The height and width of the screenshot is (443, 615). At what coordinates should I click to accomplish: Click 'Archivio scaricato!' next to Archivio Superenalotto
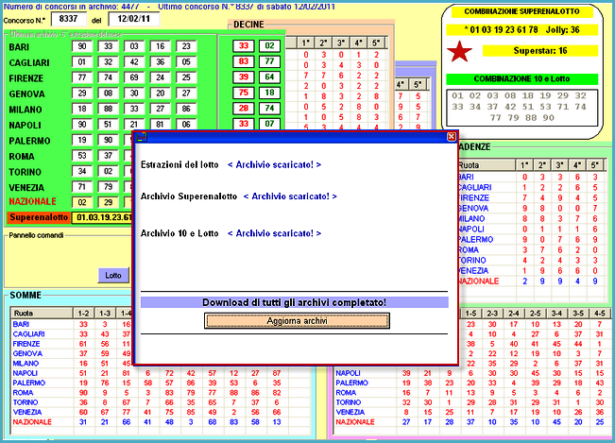pos(290,196)
